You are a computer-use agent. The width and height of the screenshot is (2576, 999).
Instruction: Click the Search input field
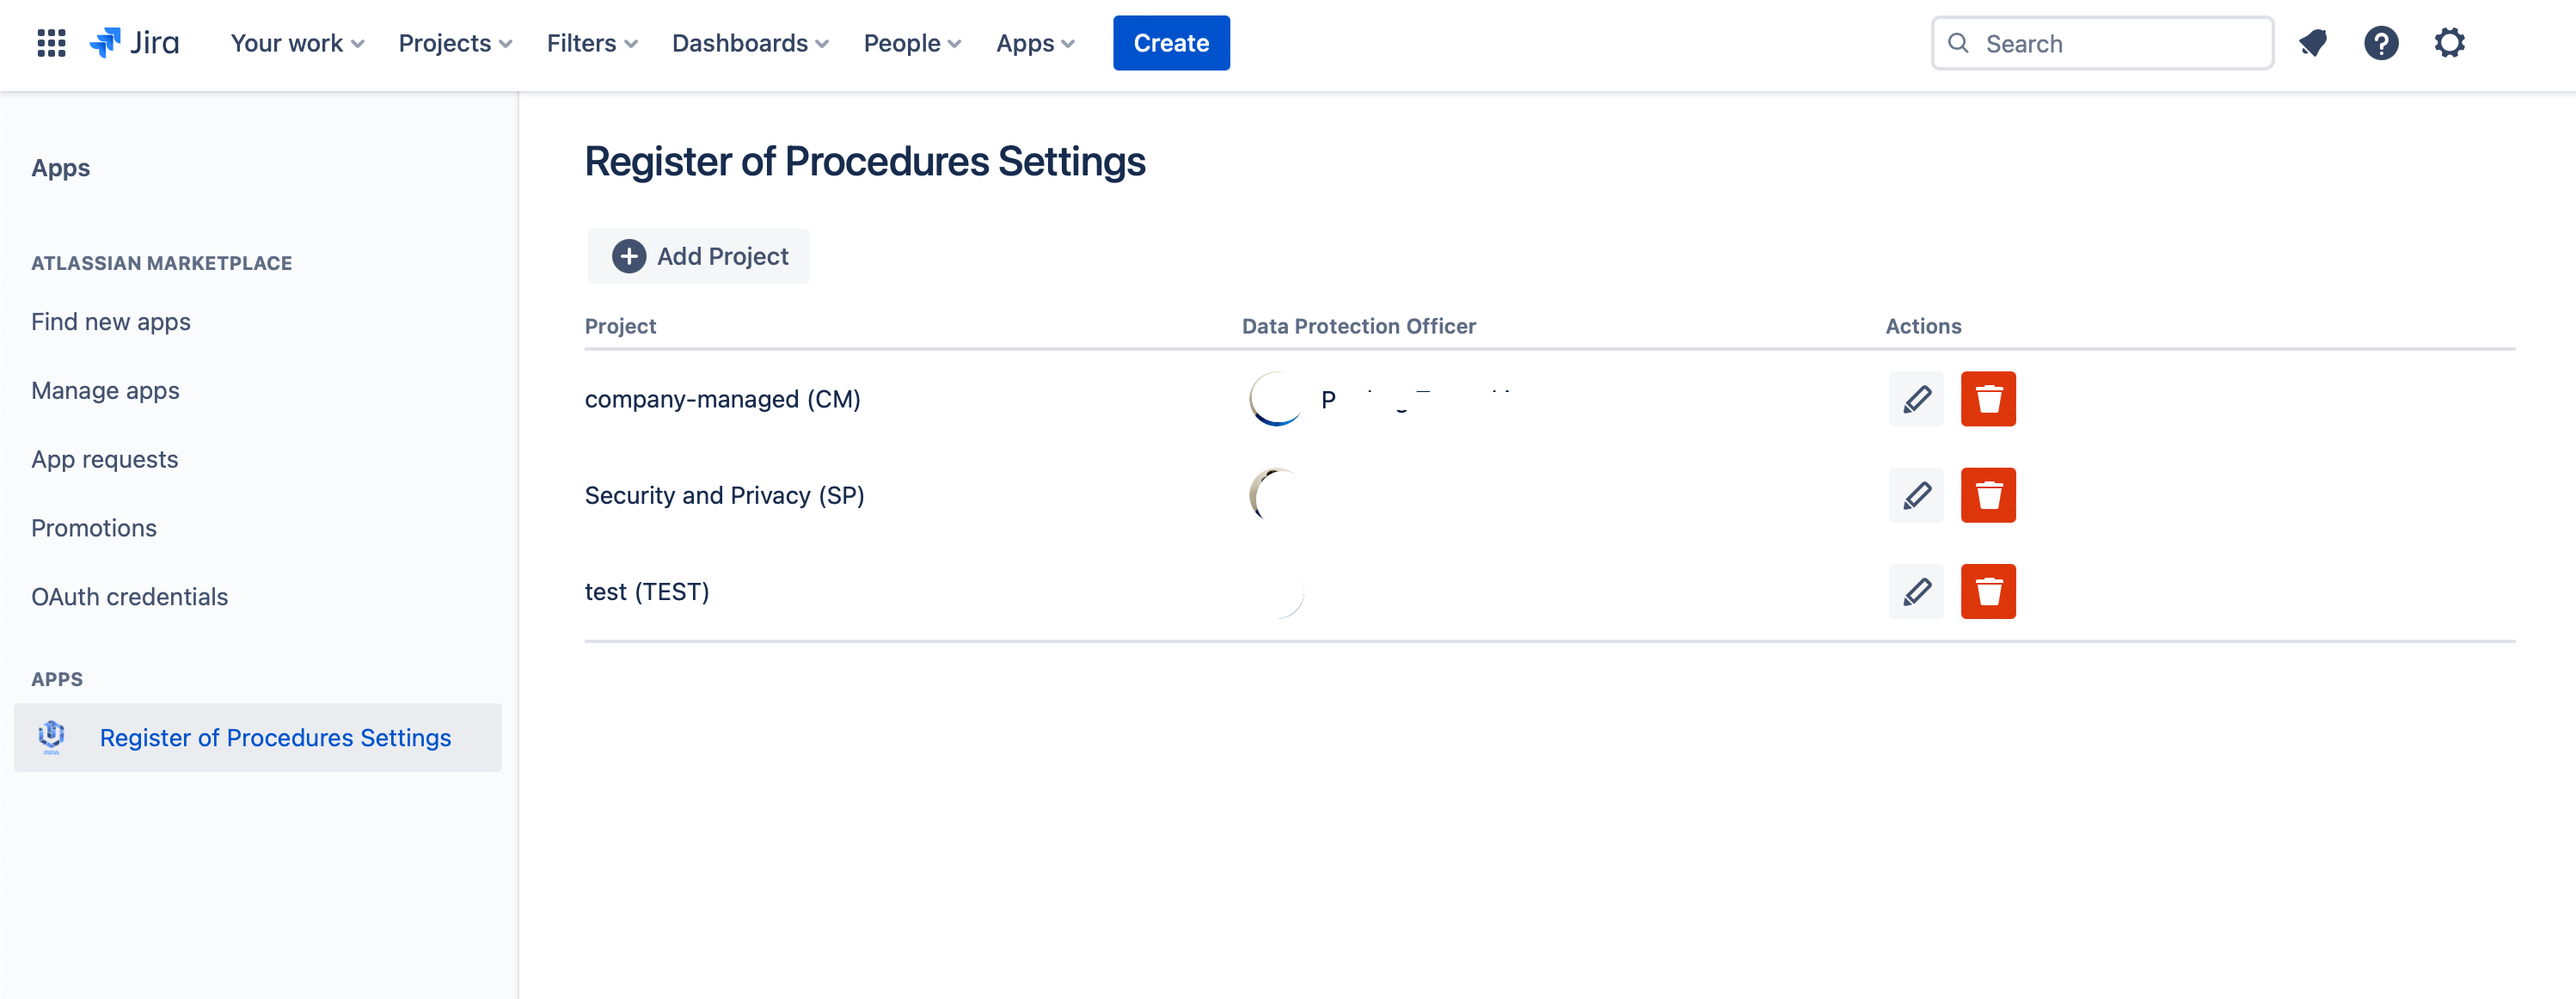pyautogui.click(x=2102, y=43)
